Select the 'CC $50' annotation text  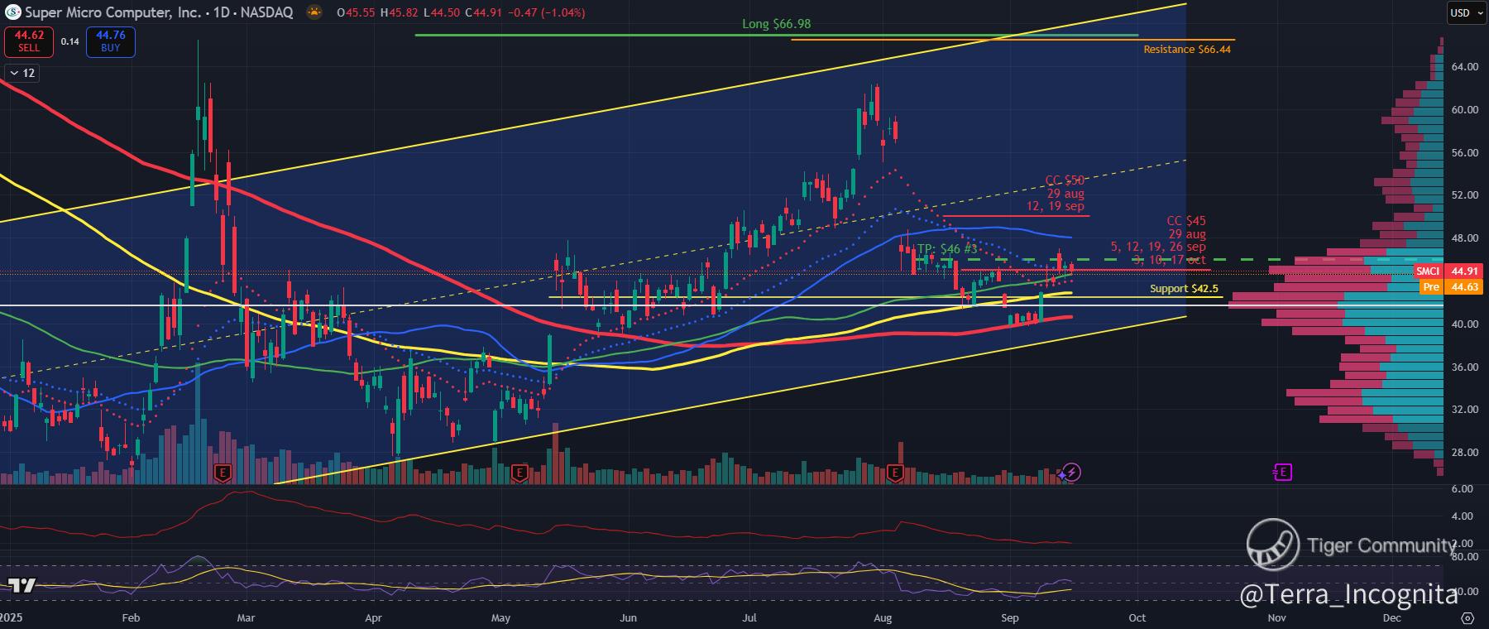[1065, 180]
